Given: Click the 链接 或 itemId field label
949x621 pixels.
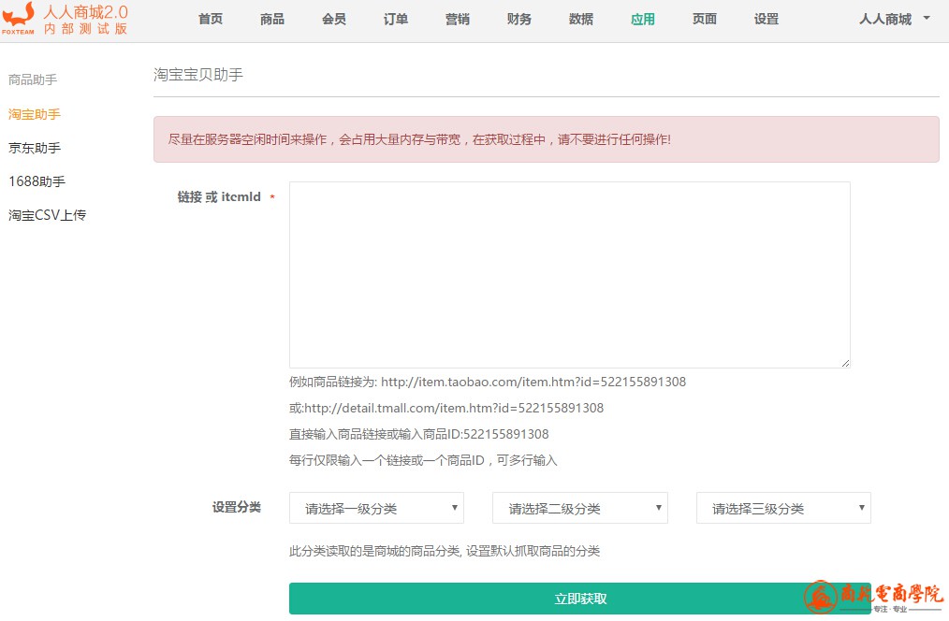Looking at the screenshot, I should pyautogui.click(x=219, y=196).
